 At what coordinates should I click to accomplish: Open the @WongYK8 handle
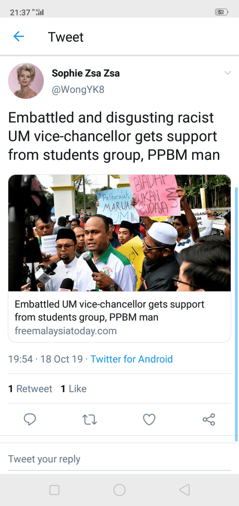coord(78,90)
